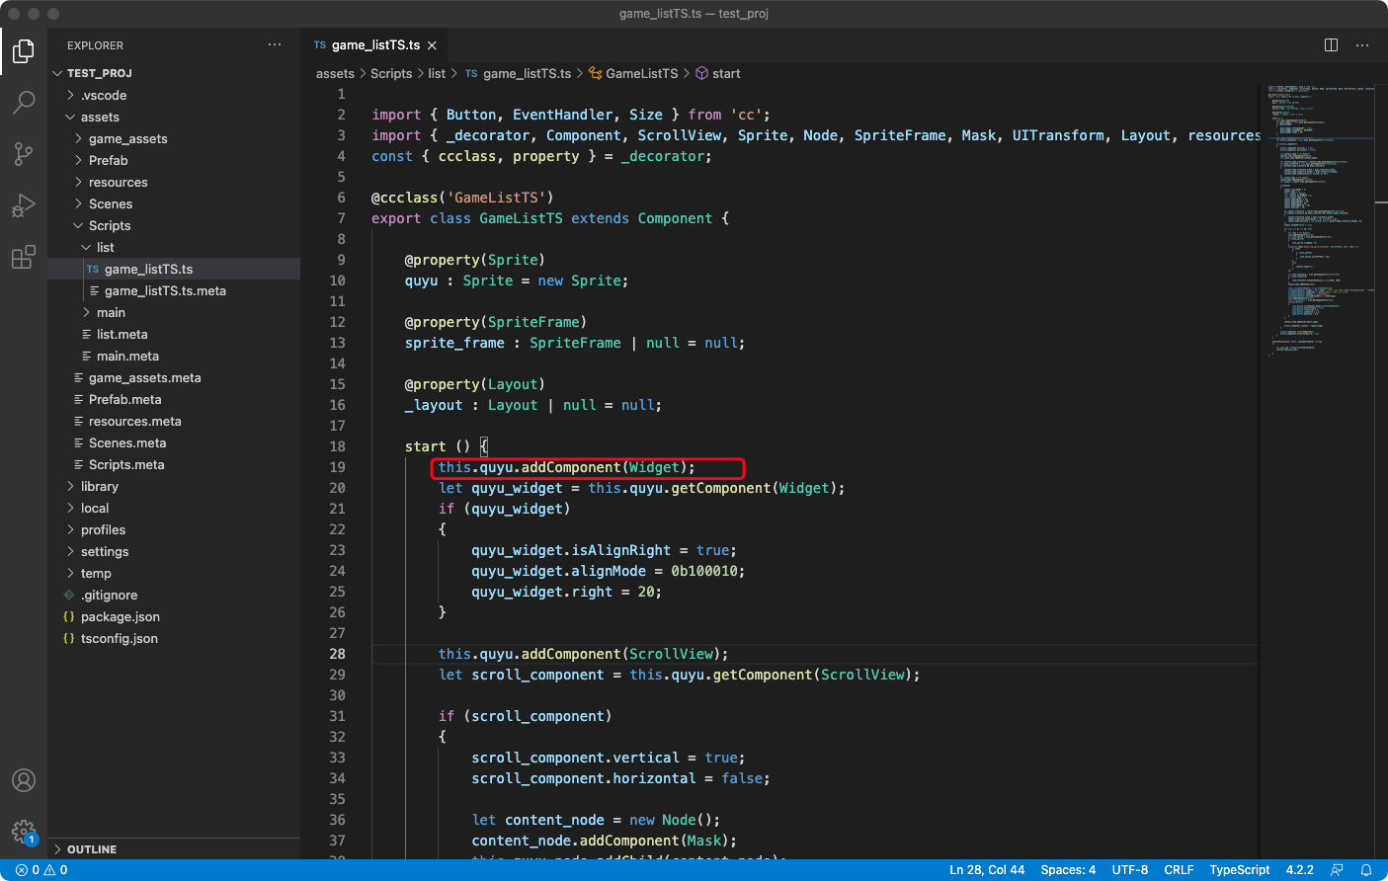The width and height of the screenshot is (1388, 881).
Task: Open notifications bell in status bar
Action: pyautogui.click(x=1366, y=870)
